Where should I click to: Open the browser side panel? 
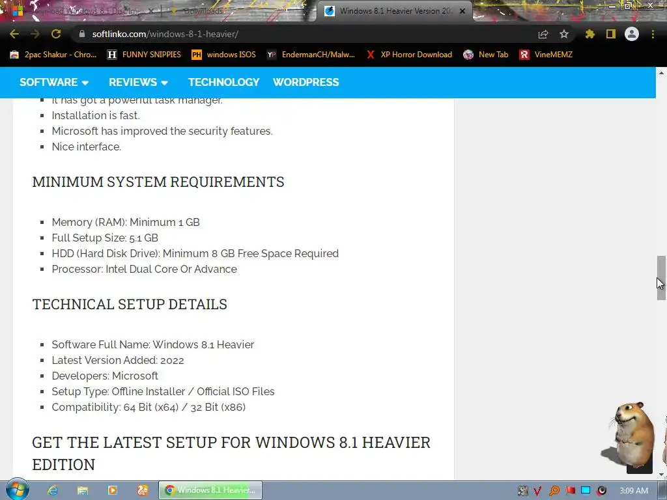pyautogui.click(x=611, y=34)
